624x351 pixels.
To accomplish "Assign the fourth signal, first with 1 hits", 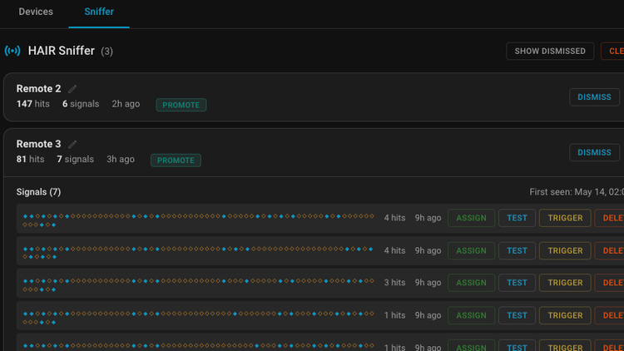I will tap(471, 315).
